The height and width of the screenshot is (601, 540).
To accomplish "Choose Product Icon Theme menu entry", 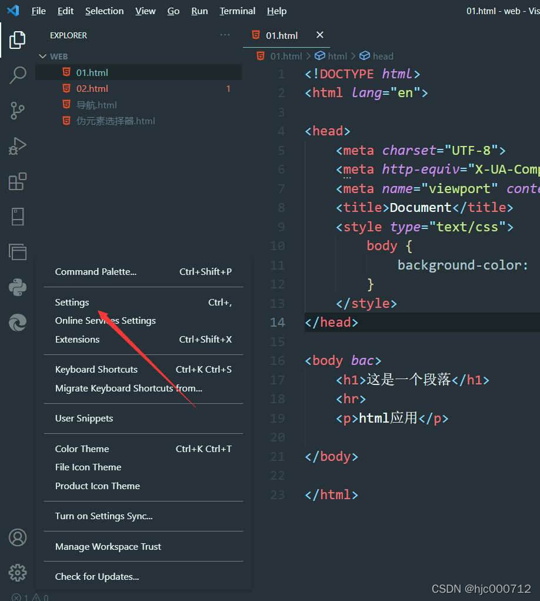I will tap(144, 486).
